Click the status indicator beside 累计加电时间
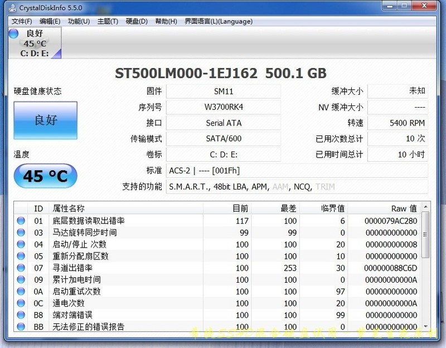 21,279
